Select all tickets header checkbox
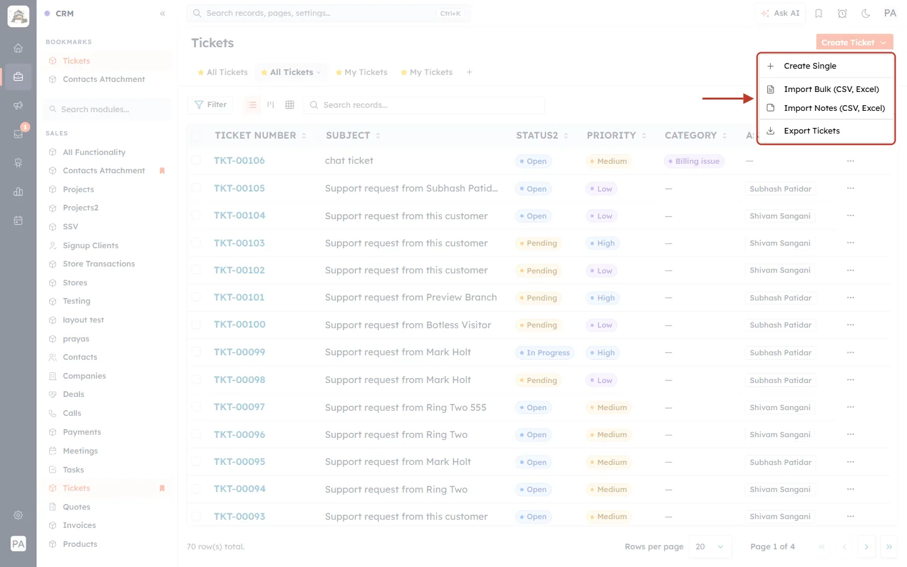Image resolution: width=907 pixels, height=567 pixels. click(x=196, y=135)
